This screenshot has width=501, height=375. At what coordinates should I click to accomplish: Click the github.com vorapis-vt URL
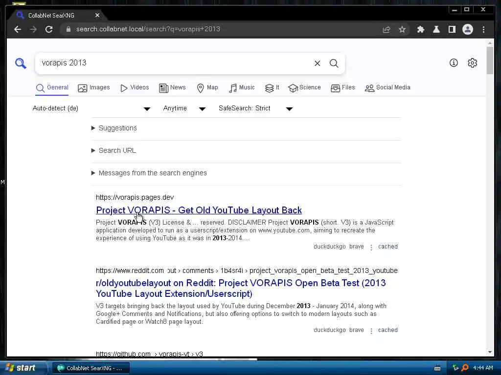[x=149, y=354]
